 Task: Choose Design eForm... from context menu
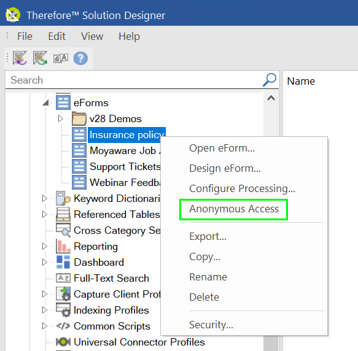[x=225, y=168]
